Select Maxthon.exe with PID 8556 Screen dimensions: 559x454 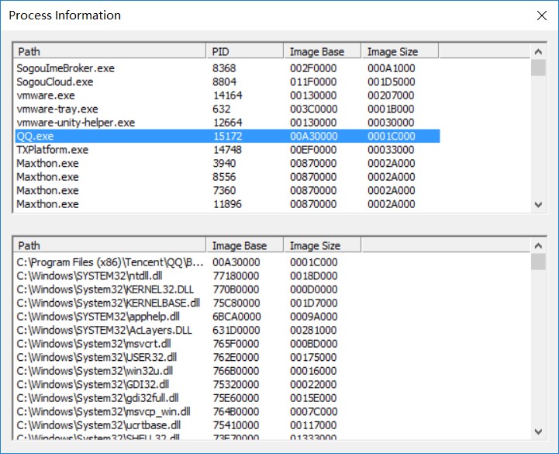tap(227, 177)
